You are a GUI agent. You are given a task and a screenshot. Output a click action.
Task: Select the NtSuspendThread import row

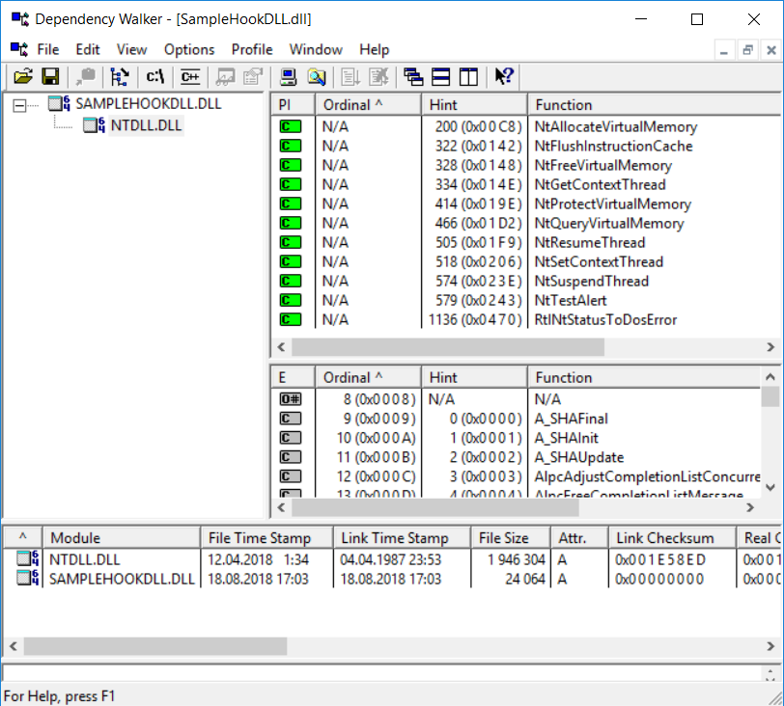[x=526, y=281]
